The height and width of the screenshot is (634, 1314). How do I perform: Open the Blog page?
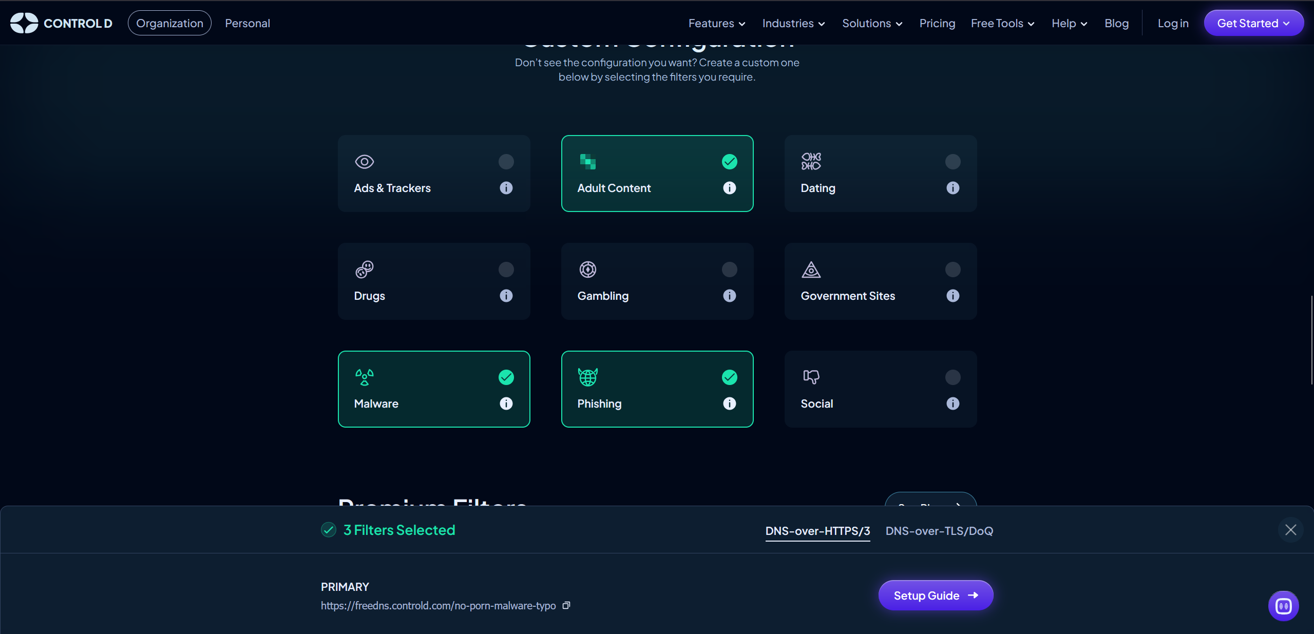tap(1116, 24)
